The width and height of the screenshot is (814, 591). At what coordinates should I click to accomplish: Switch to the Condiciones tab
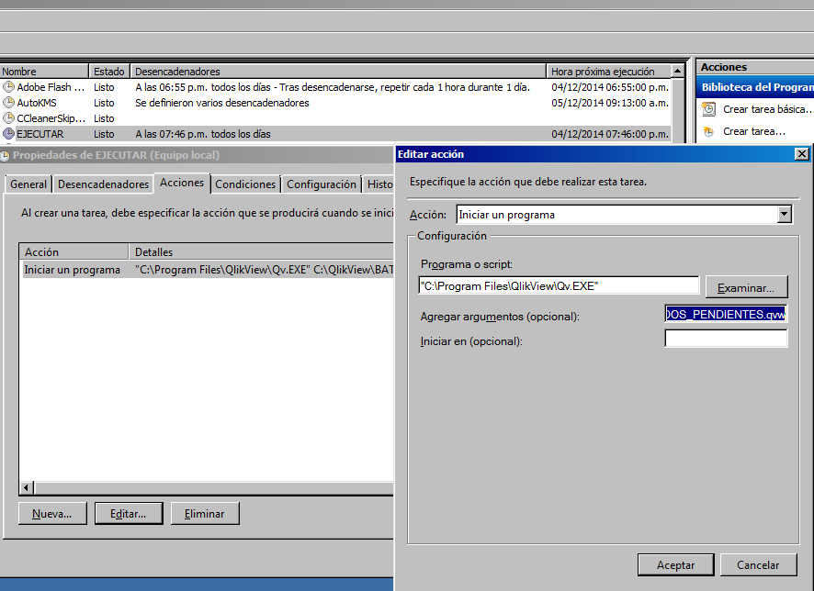pos(245,184)
